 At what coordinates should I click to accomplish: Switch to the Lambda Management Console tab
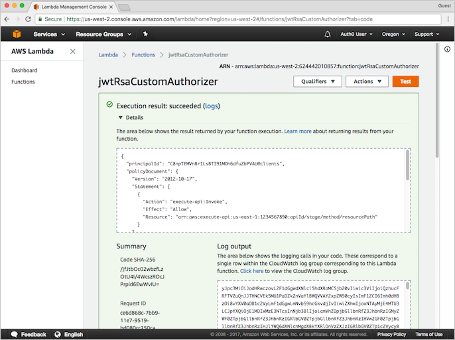click(74, 7)
